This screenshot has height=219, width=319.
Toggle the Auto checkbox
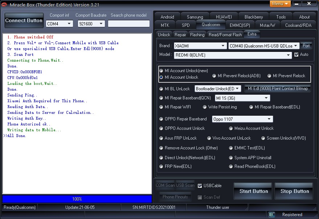coord(296,54)
